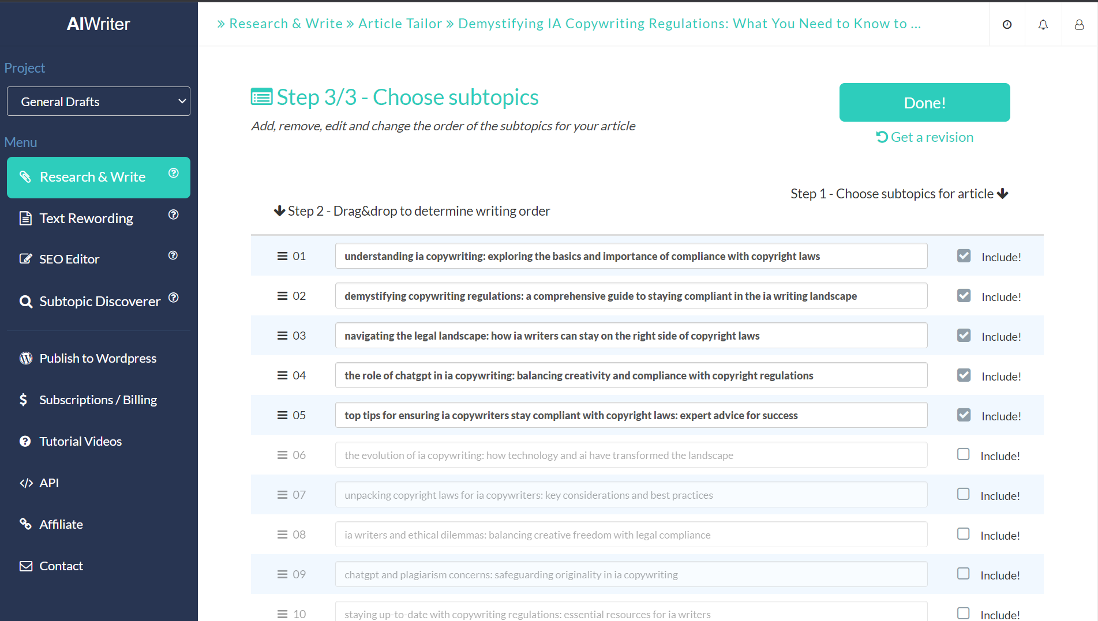
Task: Click Get a revision link
Action: pyautogui.click(x=924, y=137)
